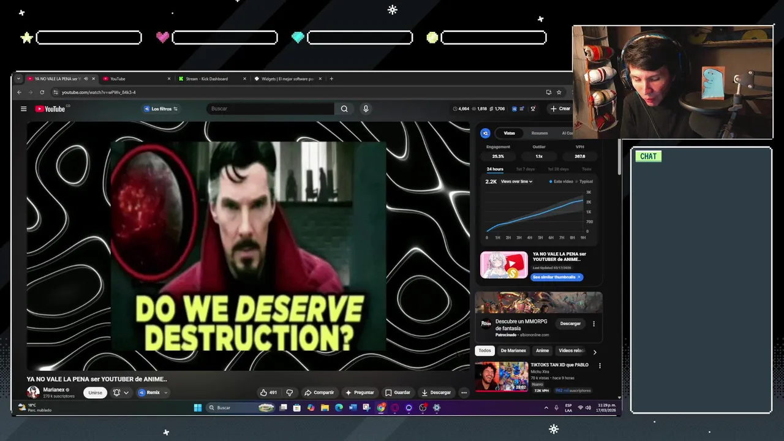Switch to the YouTube browser tab
784x441 pixels.
[137, 78]
